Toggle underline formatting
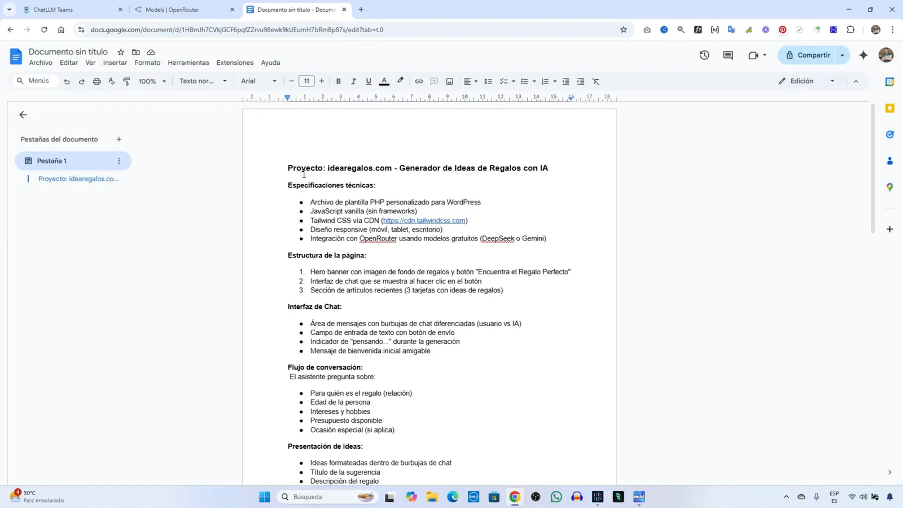Viewport: 903px width, 508px height. pos(368,81)
